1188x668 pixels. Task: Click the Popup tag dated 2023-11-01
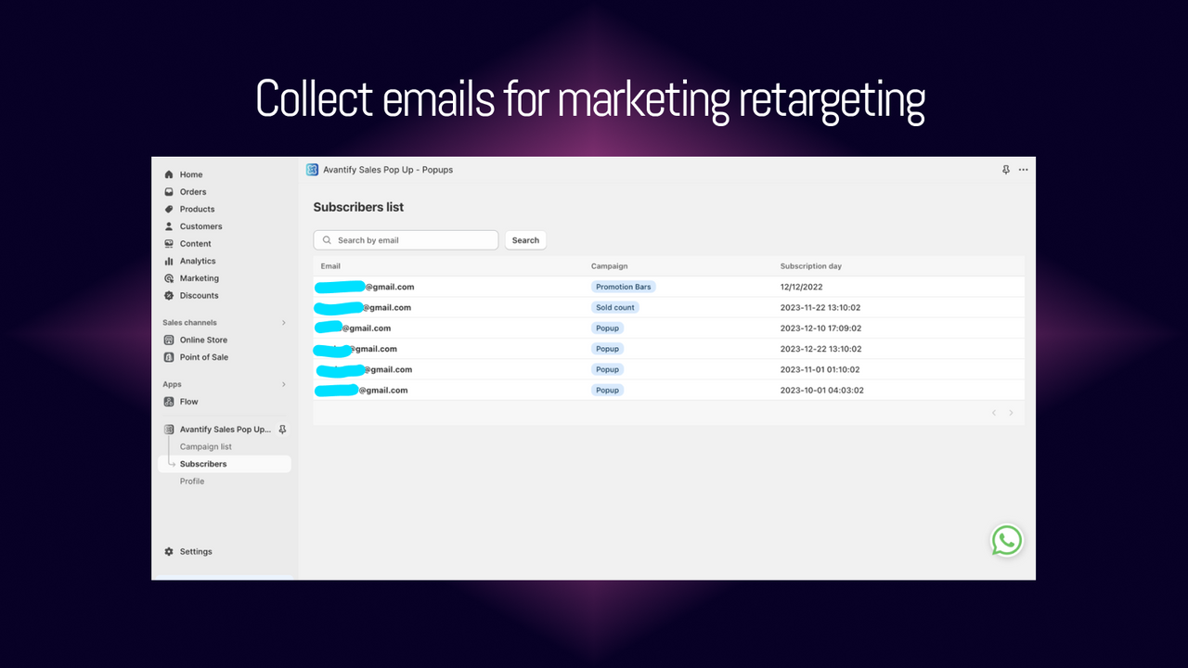click(607, 369)
